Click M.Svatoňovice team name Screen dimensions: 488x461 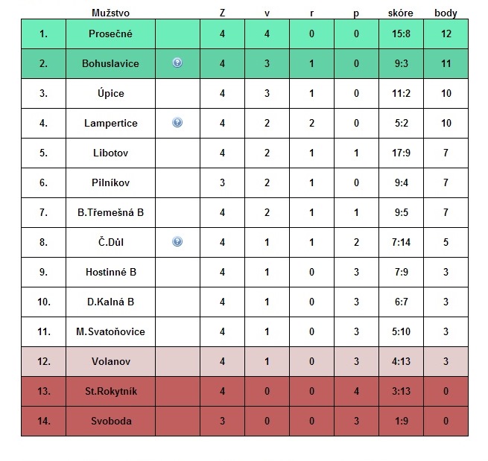tap(110, 331)
